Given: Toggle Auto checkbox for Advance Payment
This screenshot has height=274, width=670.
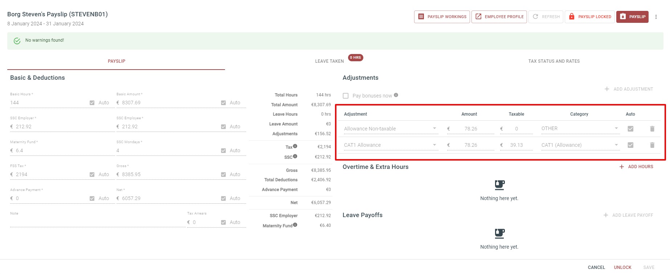Looking at the screenshot, I should click(92, 199).
